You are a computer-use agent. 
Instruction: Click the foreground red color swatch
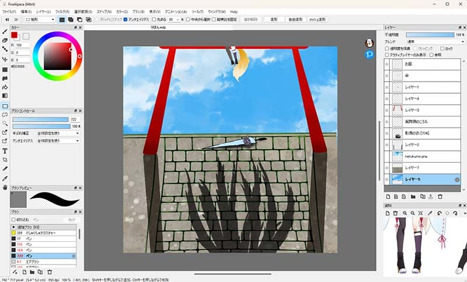coord(14,35)
